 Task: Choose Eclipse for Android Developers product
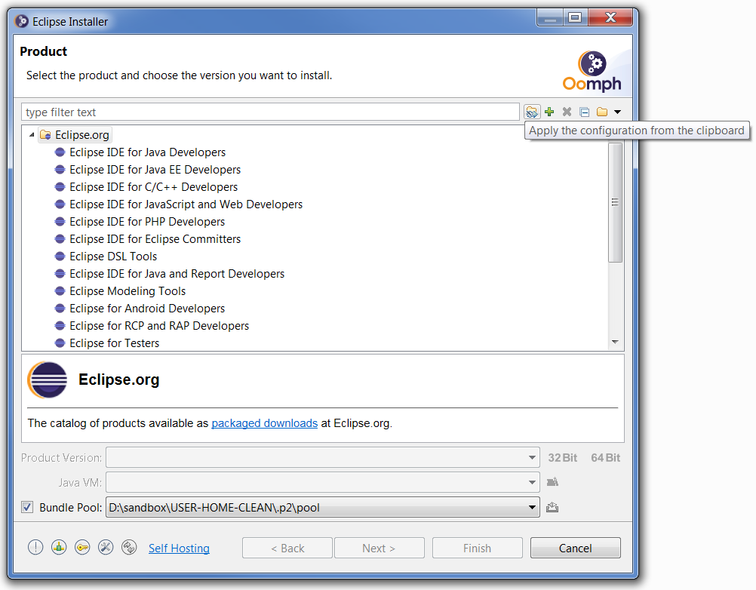147,308
